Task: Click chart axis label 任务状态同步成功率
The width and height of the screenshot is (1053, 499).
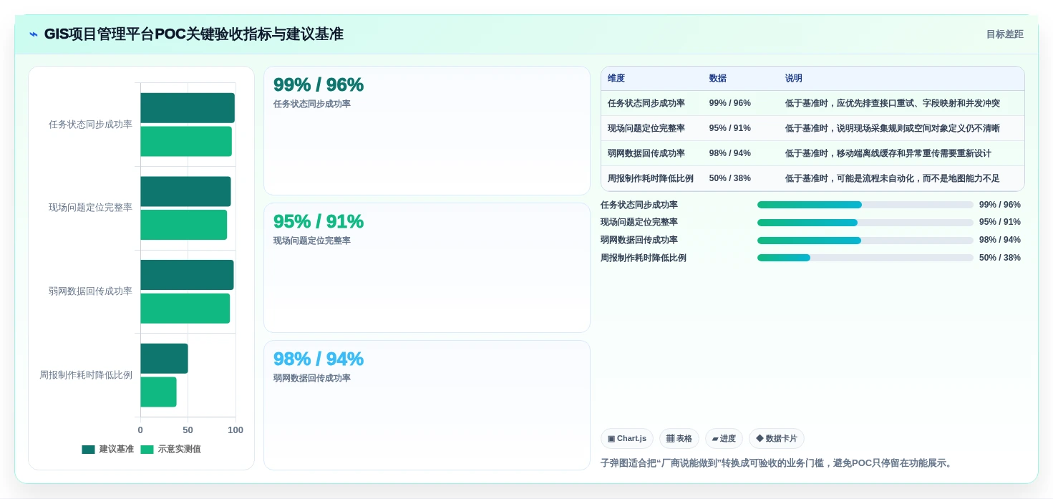Action: tap(90, 125)
